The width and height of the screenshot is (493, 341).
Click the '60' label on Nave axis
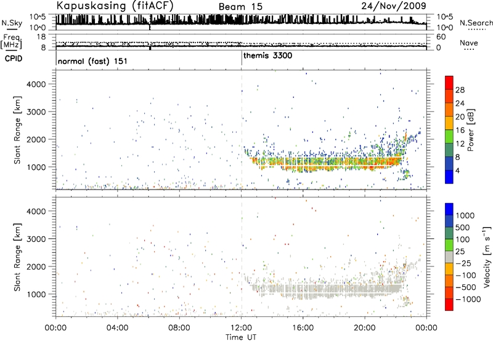click(441, 37)
